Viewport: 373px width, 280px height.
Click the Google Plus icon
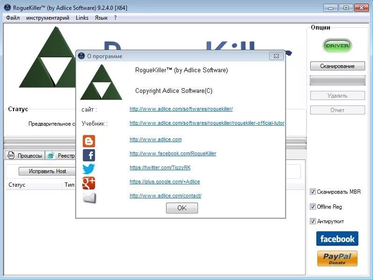point(89,183)
